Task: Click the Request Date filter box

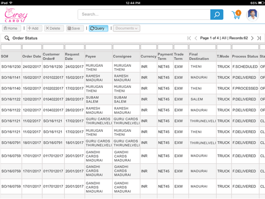Action: tap(74, 47)
